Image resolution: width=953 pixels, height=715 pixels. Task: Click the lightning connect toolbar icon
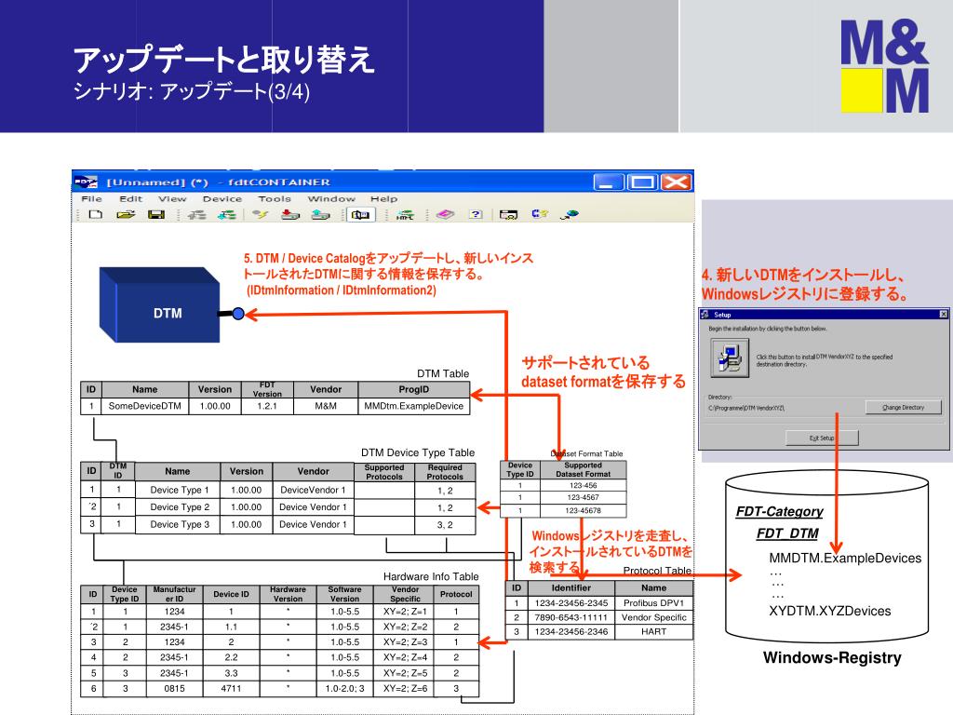click(x=261, y=215)
